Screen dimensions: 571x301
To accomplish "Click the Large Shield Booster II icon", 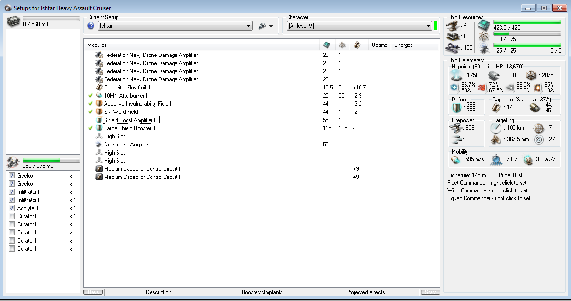I will tap(99, 128).
